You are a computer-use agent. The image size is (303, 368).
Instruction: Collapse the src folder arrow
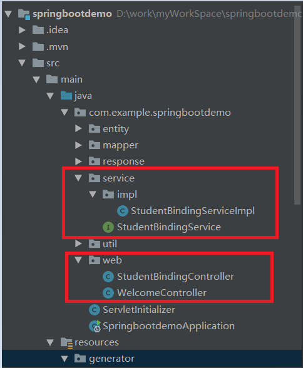click(x=22, y=63)
